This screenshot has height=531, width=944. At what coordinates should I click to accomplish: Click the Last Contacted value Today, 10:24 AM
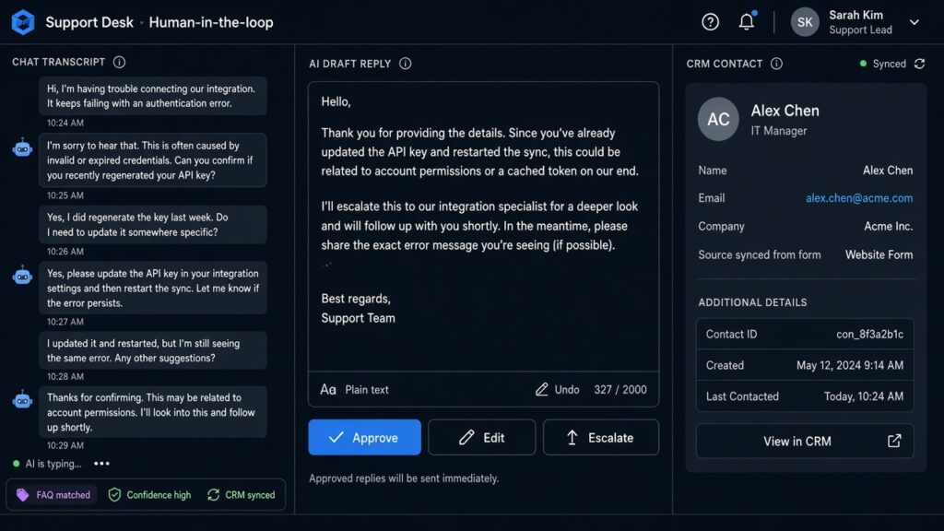click(x=863, y=396)
